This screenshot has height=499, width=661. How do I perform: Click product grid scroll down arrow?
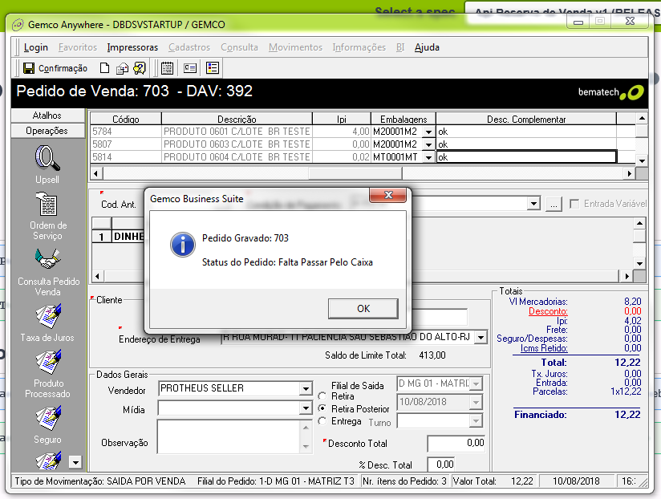(642, 160)
